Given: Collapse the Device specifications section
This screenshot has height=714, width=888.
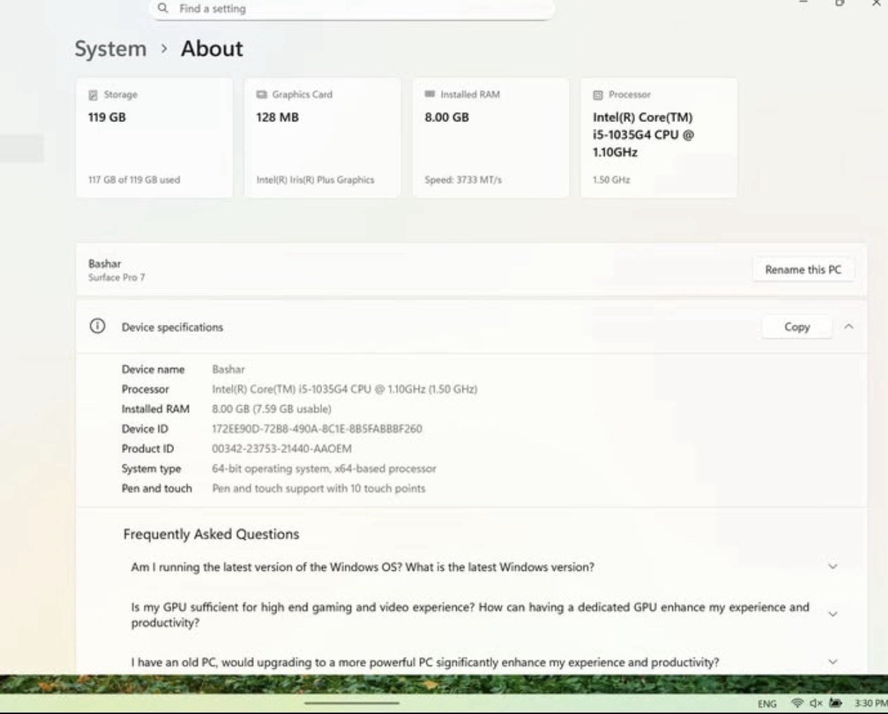Looking at the screenshot, I should [x=849, y=326].
